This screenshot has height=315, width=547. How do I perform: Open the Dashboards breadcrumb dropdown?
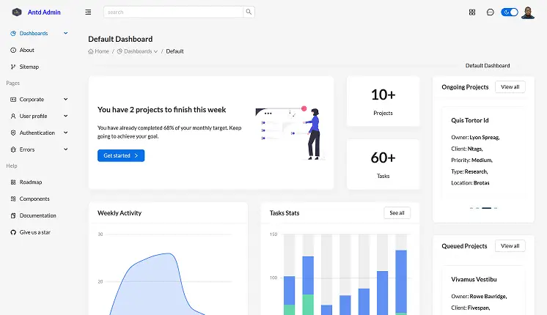click(x=137, y=51)
